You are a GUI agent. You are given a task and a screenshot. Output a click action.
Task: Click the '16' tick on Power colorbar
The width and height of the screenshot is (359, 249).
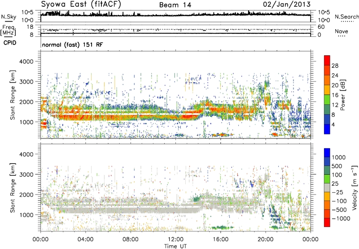[335, 95]
